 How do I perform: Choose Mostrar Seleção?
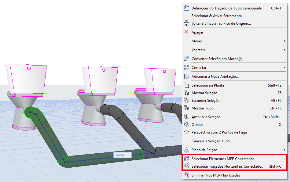click(x=234, y=93)
